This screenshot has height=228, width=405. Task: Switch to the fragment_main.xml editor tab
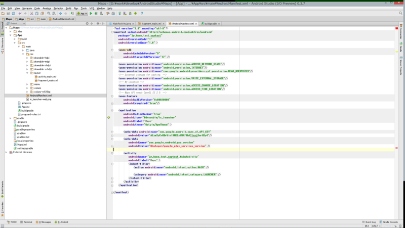151,23
